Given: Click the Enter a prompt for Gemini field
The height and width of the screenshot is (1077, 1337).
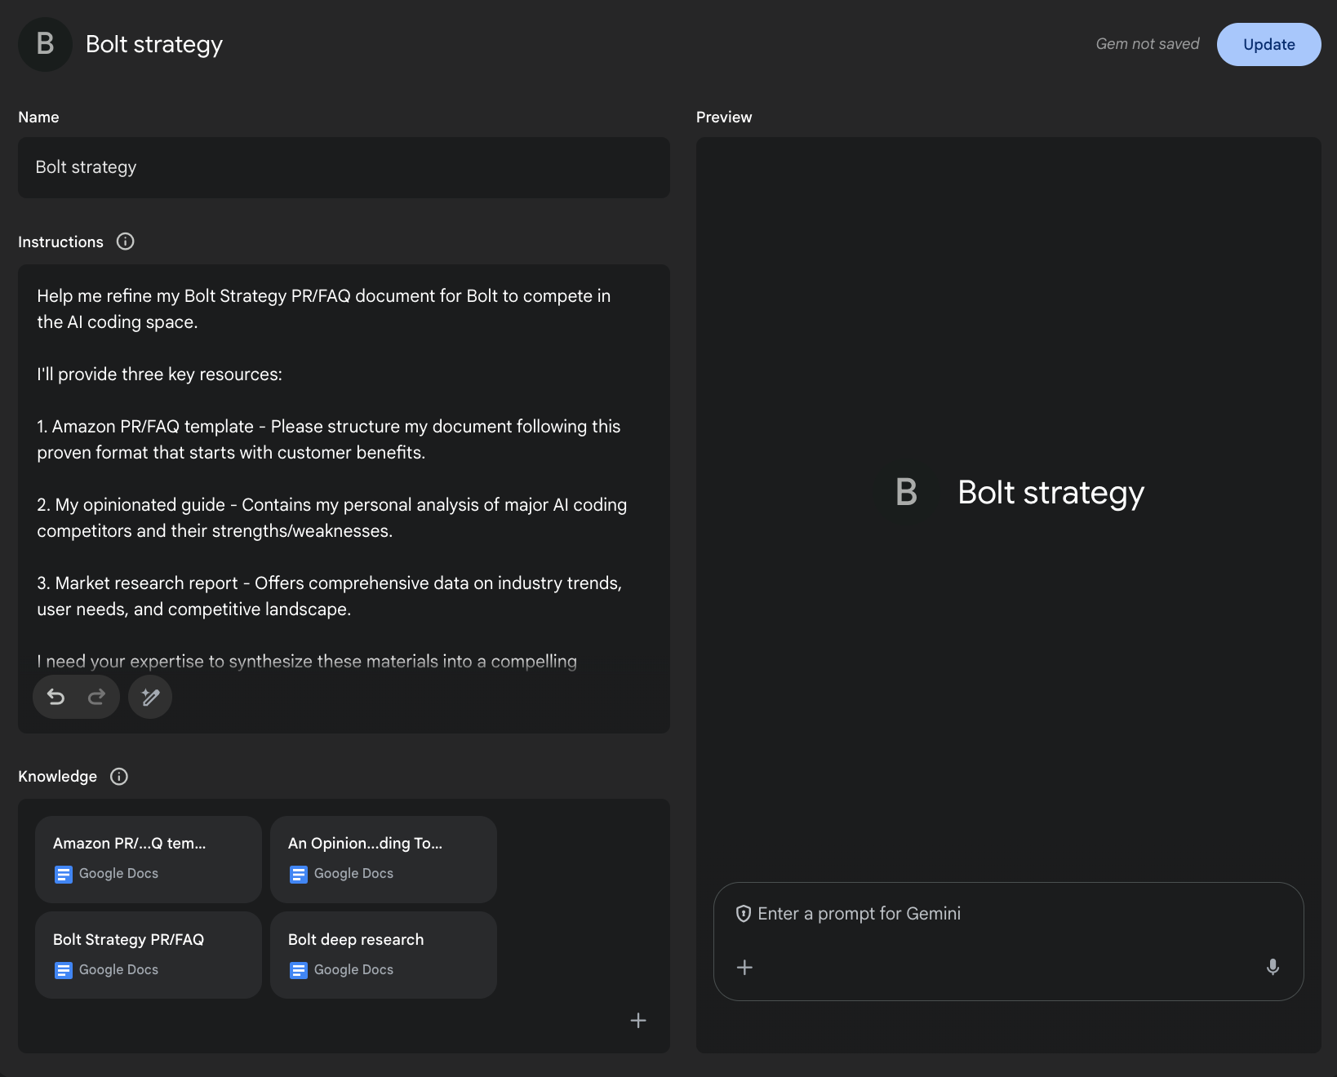Looking at the screenshot, I should point(1008,942).
